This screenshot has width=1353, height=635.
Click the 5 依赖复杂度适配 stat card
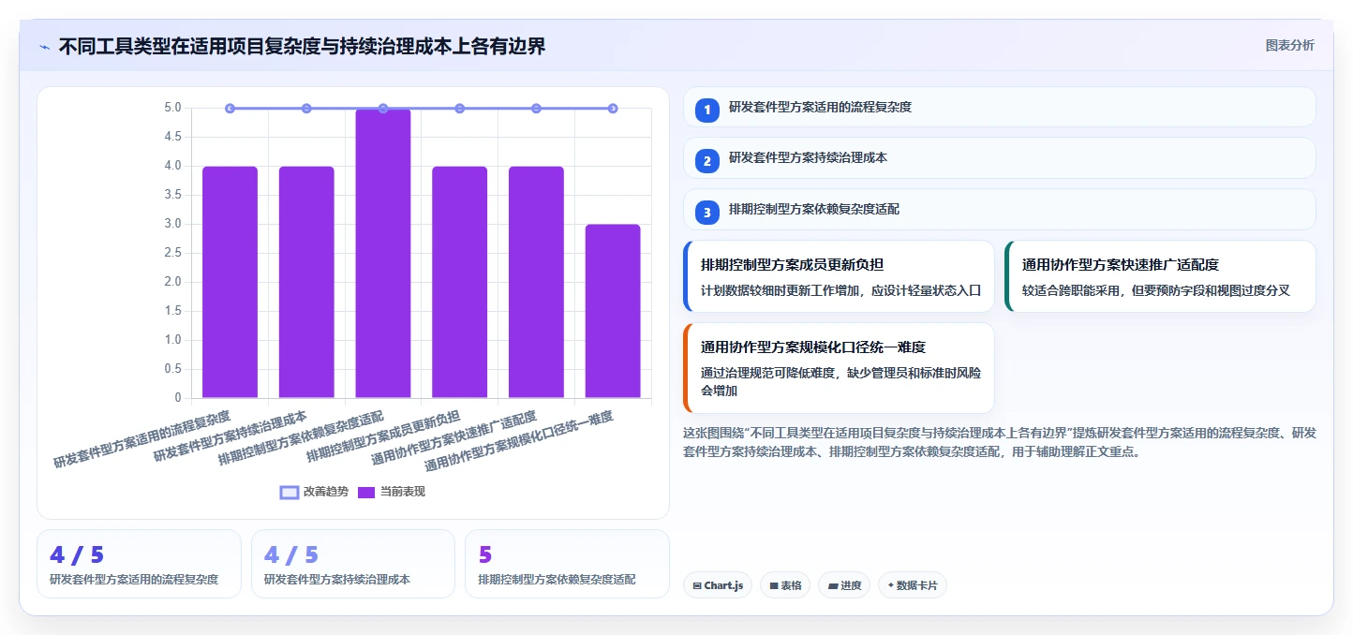pyautogui.click(x=567, y=564)
